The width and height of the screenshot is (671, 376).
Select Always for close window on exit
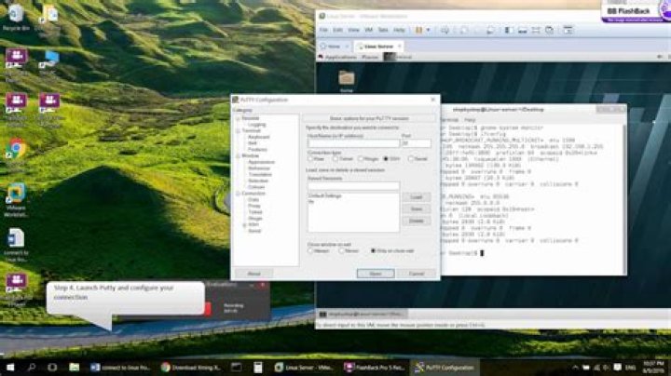(x=310, y=251)
